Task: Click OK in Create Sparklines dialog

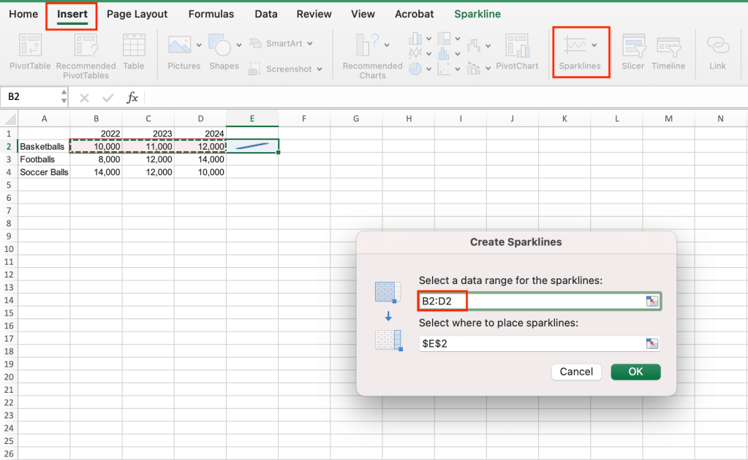Action: (x=635, y=372)
